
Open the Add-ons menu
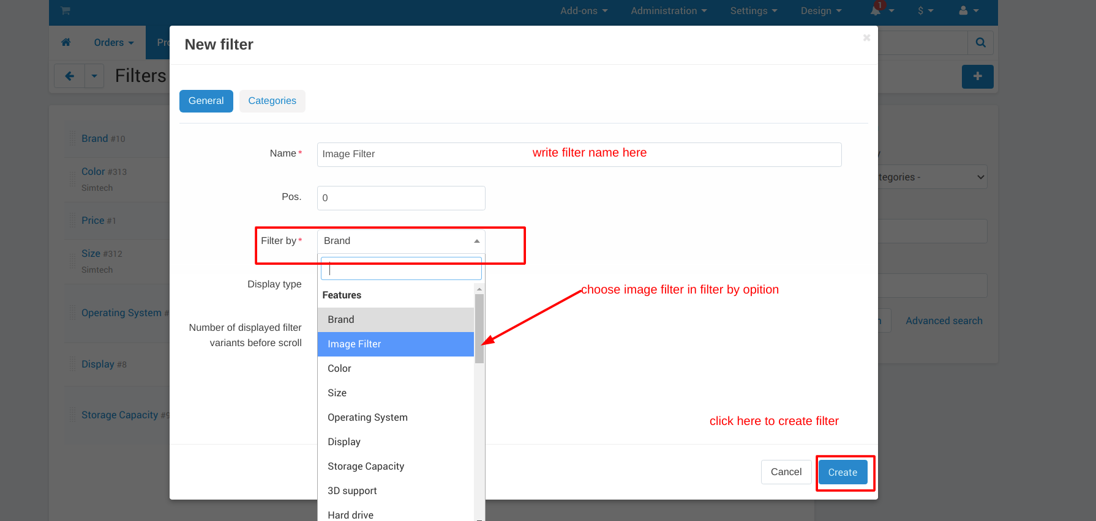(584, 10)
